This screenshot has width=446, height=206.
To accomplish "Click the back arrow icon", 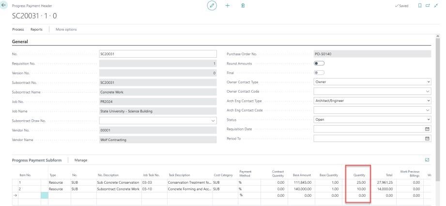I will [x=5, y=5].
